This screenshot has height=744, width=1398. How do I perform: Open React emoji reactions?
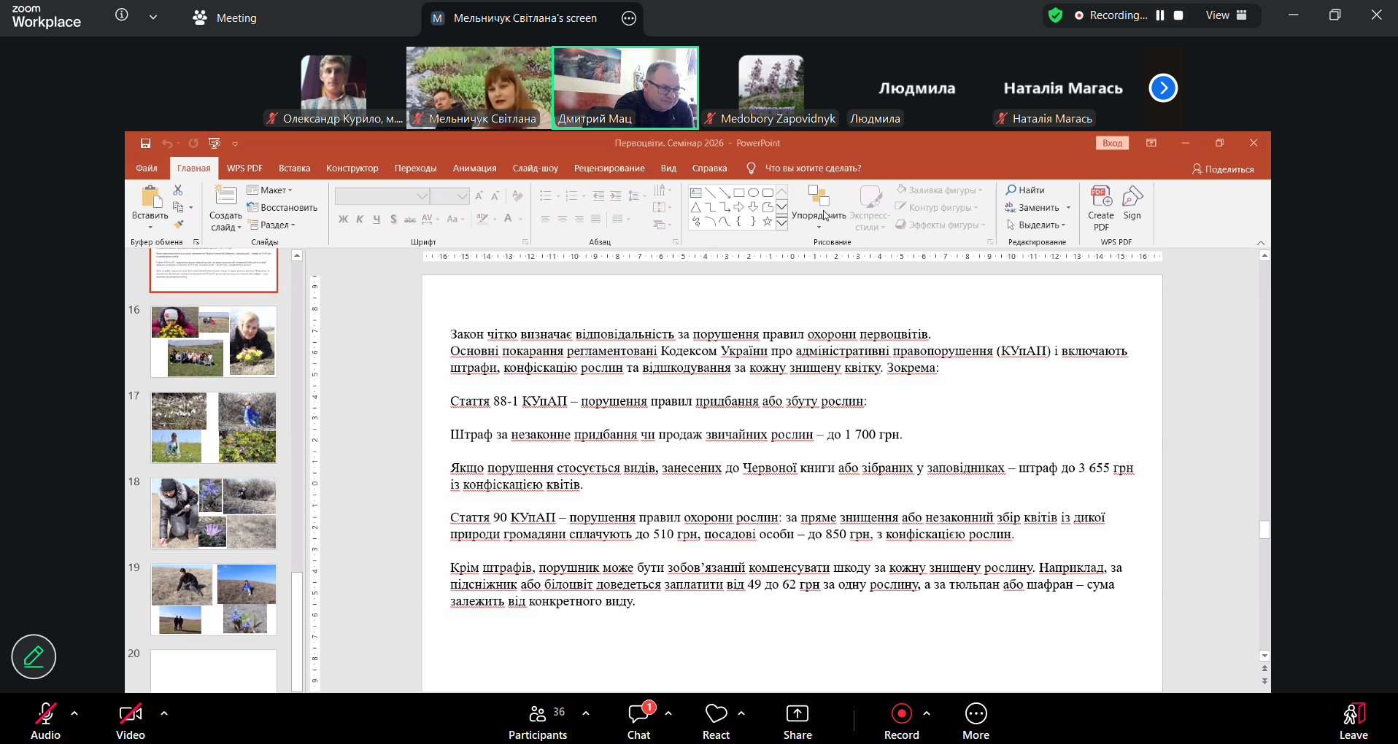coord(716,720)
